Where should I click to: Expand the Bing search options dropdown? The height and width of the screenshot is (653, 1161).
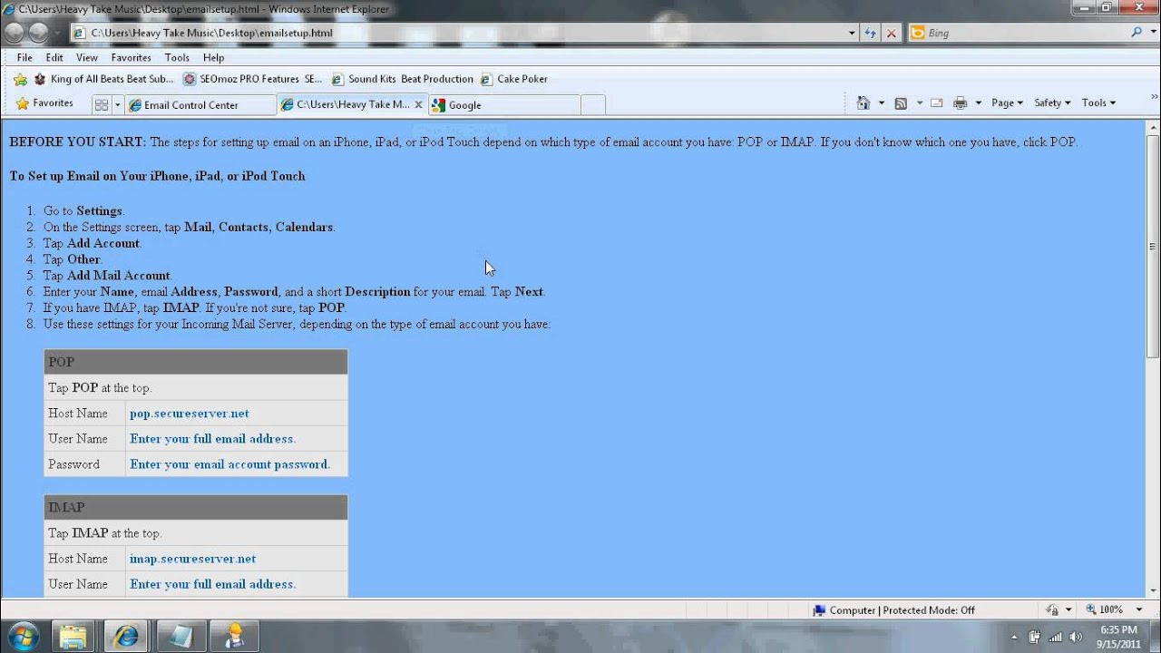[x=1152, y=33]
